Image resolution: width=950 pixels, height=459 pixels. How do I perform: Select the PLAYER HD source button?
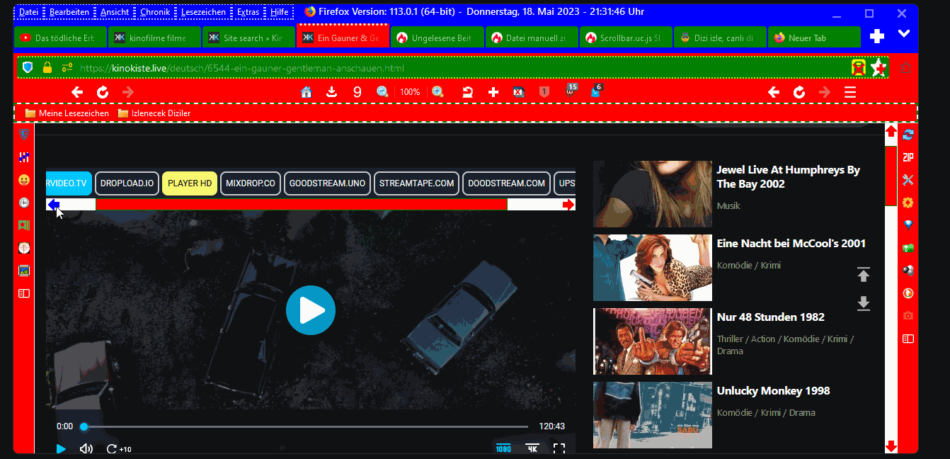point(190,183)
